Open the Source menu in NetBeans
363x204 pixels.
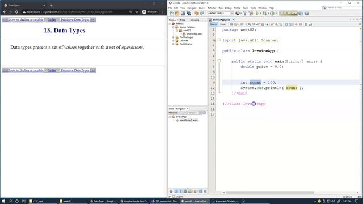(202, 8)
